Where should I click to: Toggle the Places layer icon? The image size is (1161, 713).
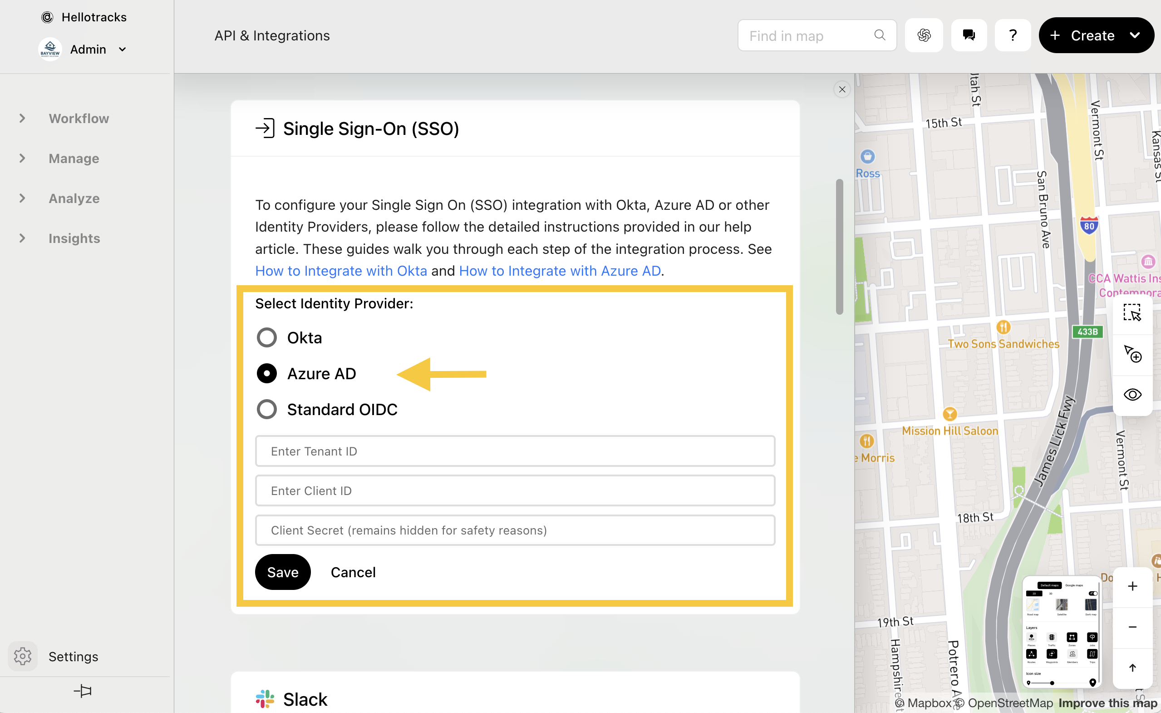click(x=1032, y=638)
